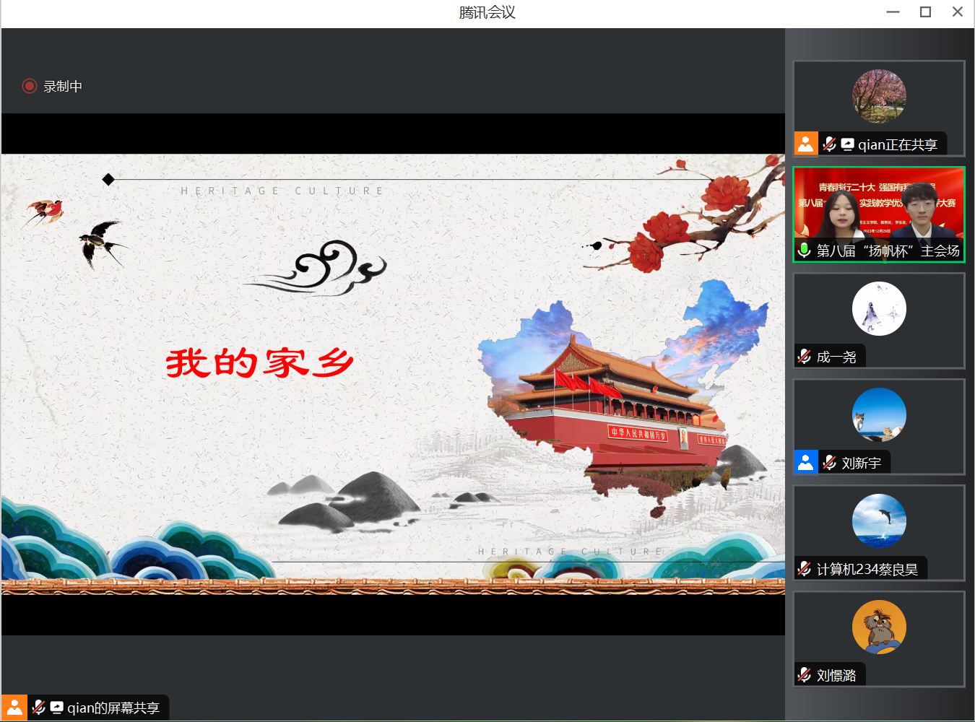Click the muted mic icon beside 计算机234蔡良昊

(x=803, y=568)
